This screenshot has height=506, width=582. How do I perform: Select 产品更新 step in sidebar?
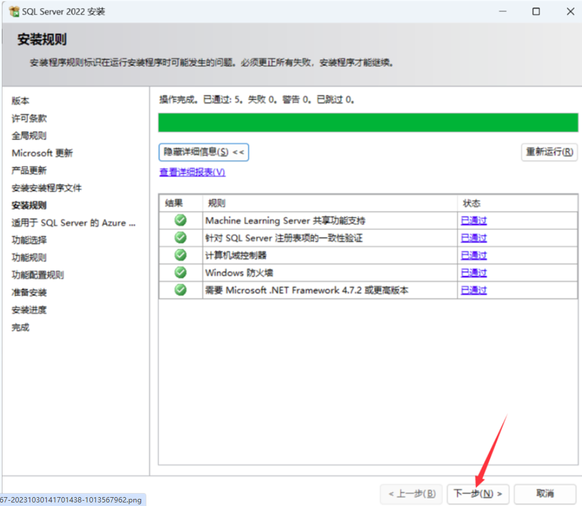coord(29,171)
